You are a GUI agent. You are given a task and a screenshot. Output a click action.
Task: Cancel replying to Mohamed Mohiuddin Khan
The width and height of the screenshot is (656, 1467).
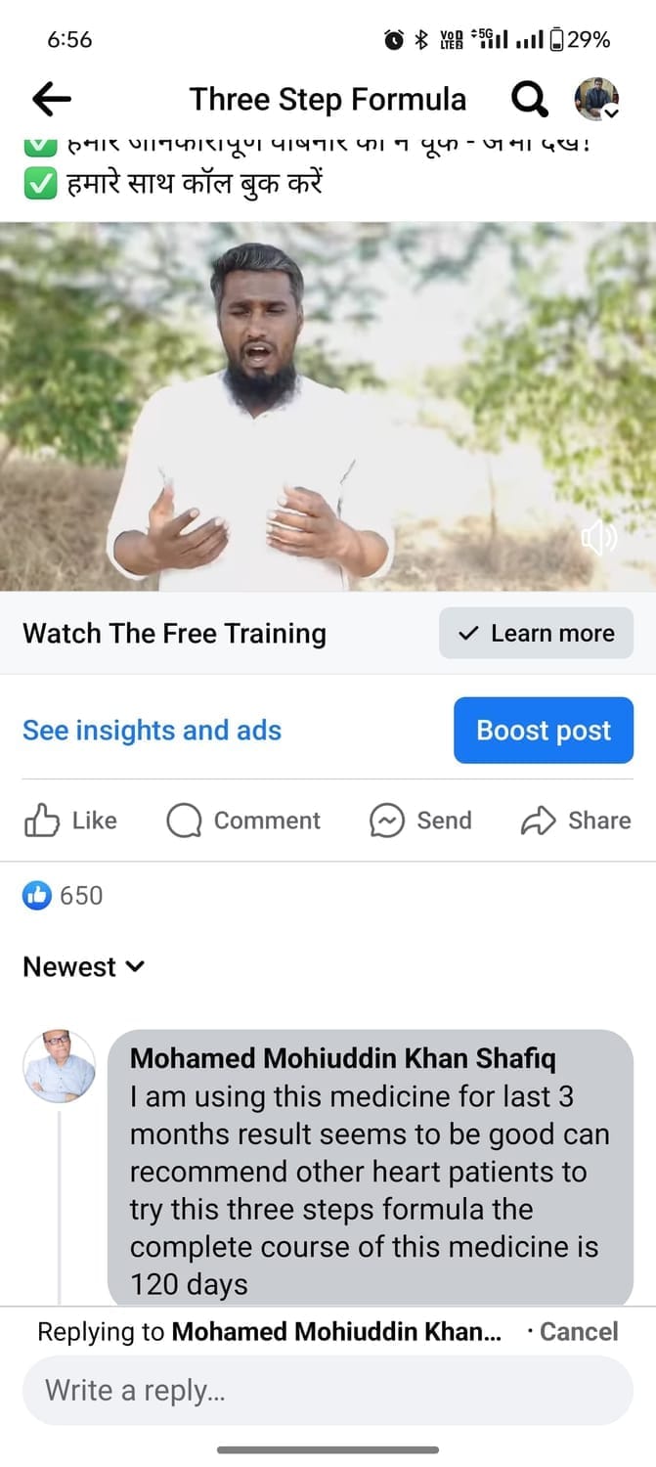[579, 1331]
